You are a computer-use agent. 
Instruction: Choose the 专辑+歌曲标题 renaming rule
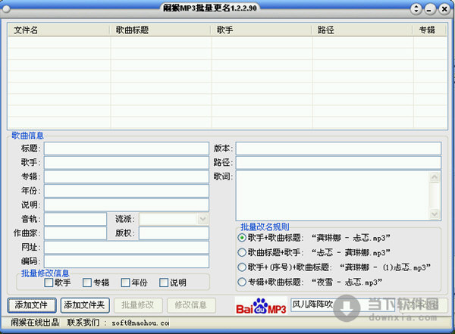click(x=242, y=282)
